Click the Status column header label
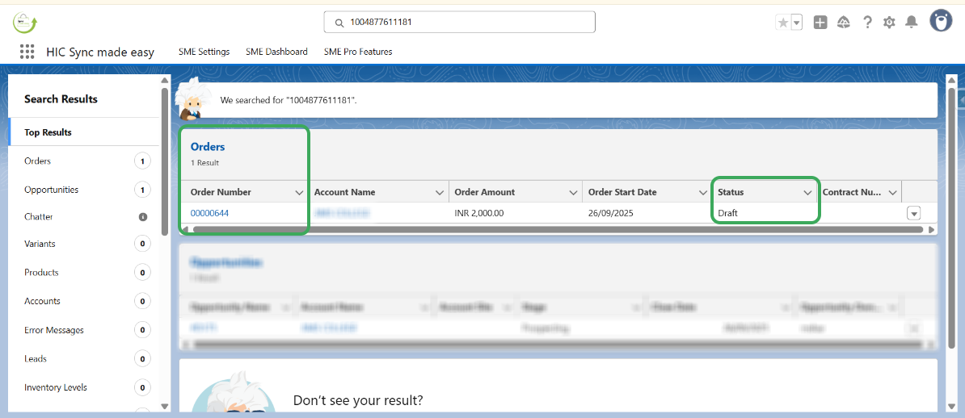The height and width of the screenshot is (418, 965). click(731, 192)
